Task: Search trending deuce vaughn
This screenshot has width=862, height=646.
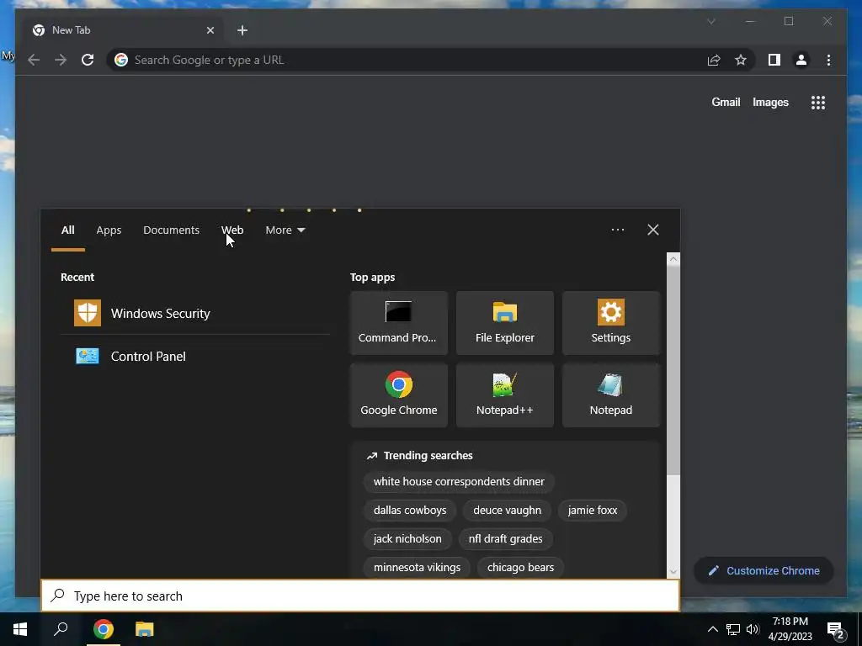Action: [x=507, y=511]
